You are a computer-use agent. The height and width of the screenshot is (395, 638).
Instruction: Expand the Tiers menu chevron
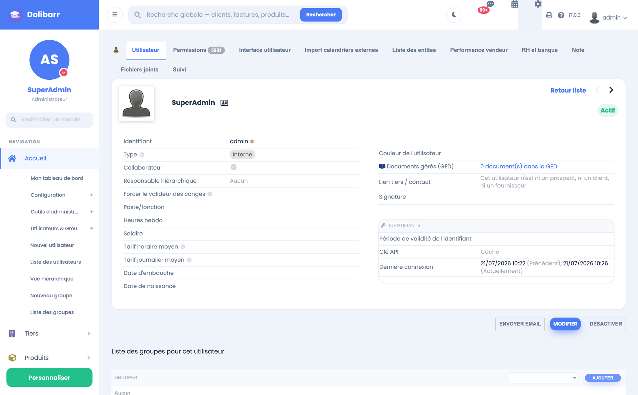(89, 333)
